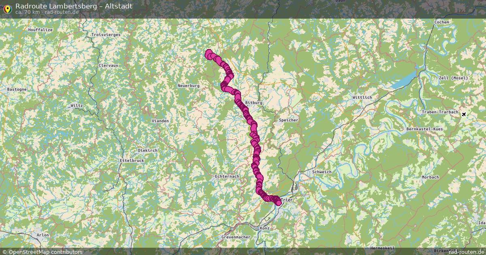Click the Bernkastel-Kues town label
486x255 pixels.
point(424,129)
